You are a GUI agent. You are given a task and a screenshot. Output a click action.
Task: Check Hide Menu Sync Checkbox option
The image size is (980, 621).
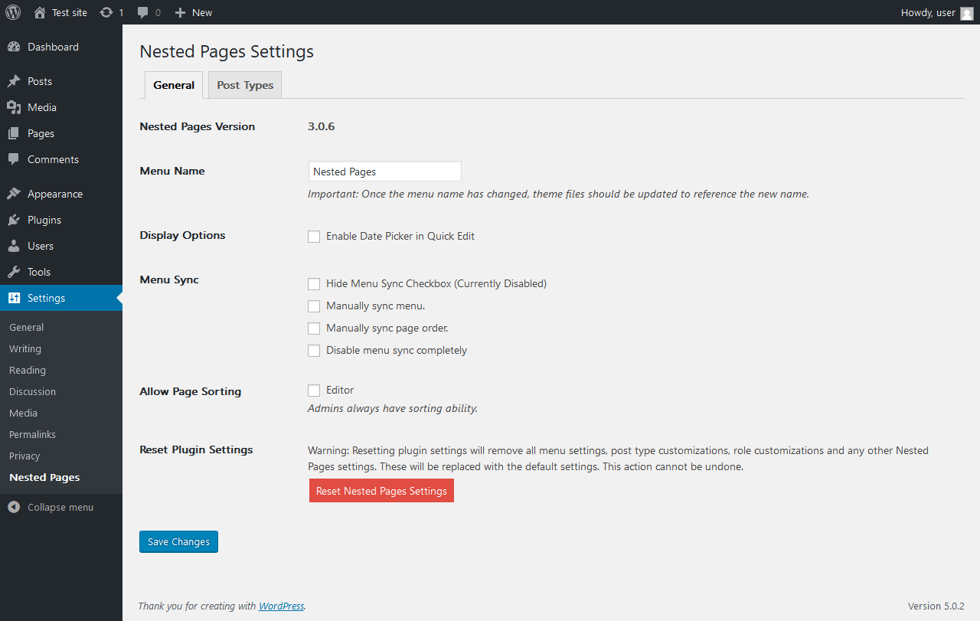pyautogui.click(x=314, y=284)
